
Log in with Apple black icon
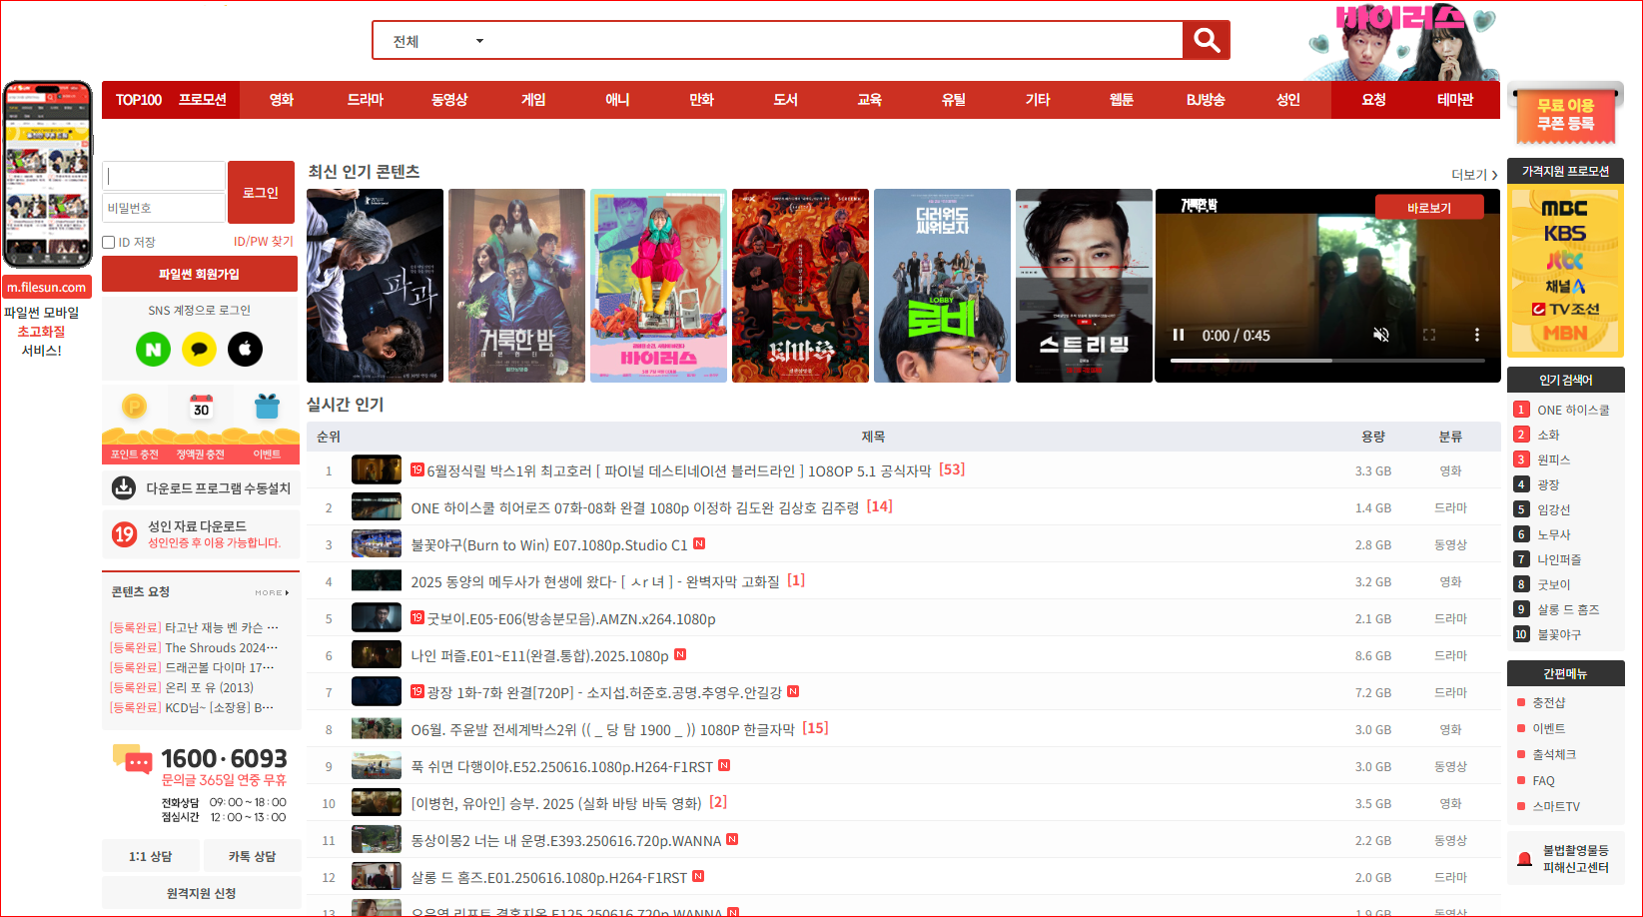coord(245,349)
